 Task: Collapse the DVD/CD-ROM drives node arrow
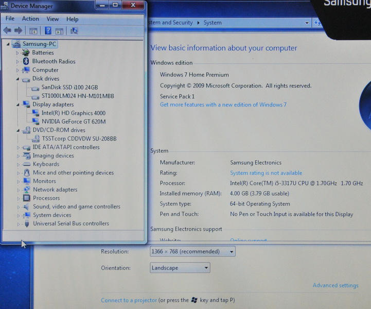tap(18, 130)
